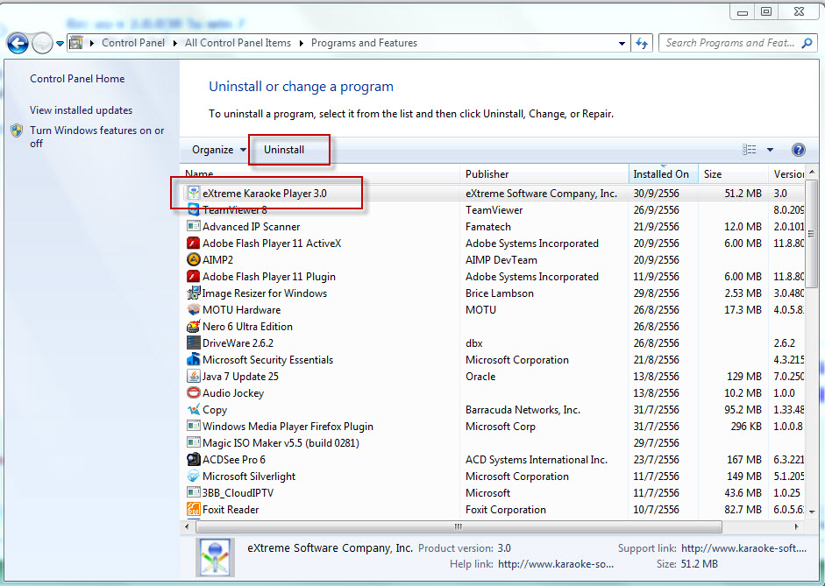Open recent pages dropdown beside navigation arrows
The width and height of the screenshot is (825, 586).
tap(60, 44)
